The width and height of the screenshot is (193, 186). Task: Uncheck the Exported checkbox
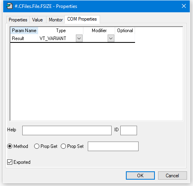click(10, 162)
